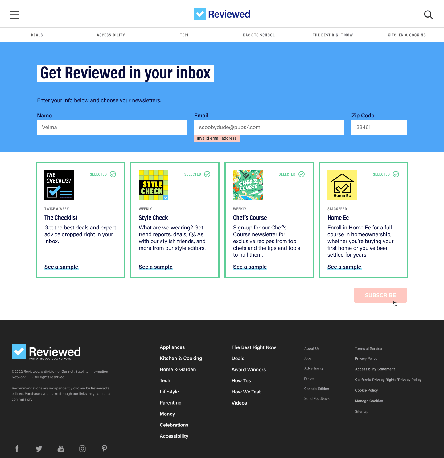The image size is (444, 458).
Task: Open the Accessibility footer link
Action: (174, 436)
